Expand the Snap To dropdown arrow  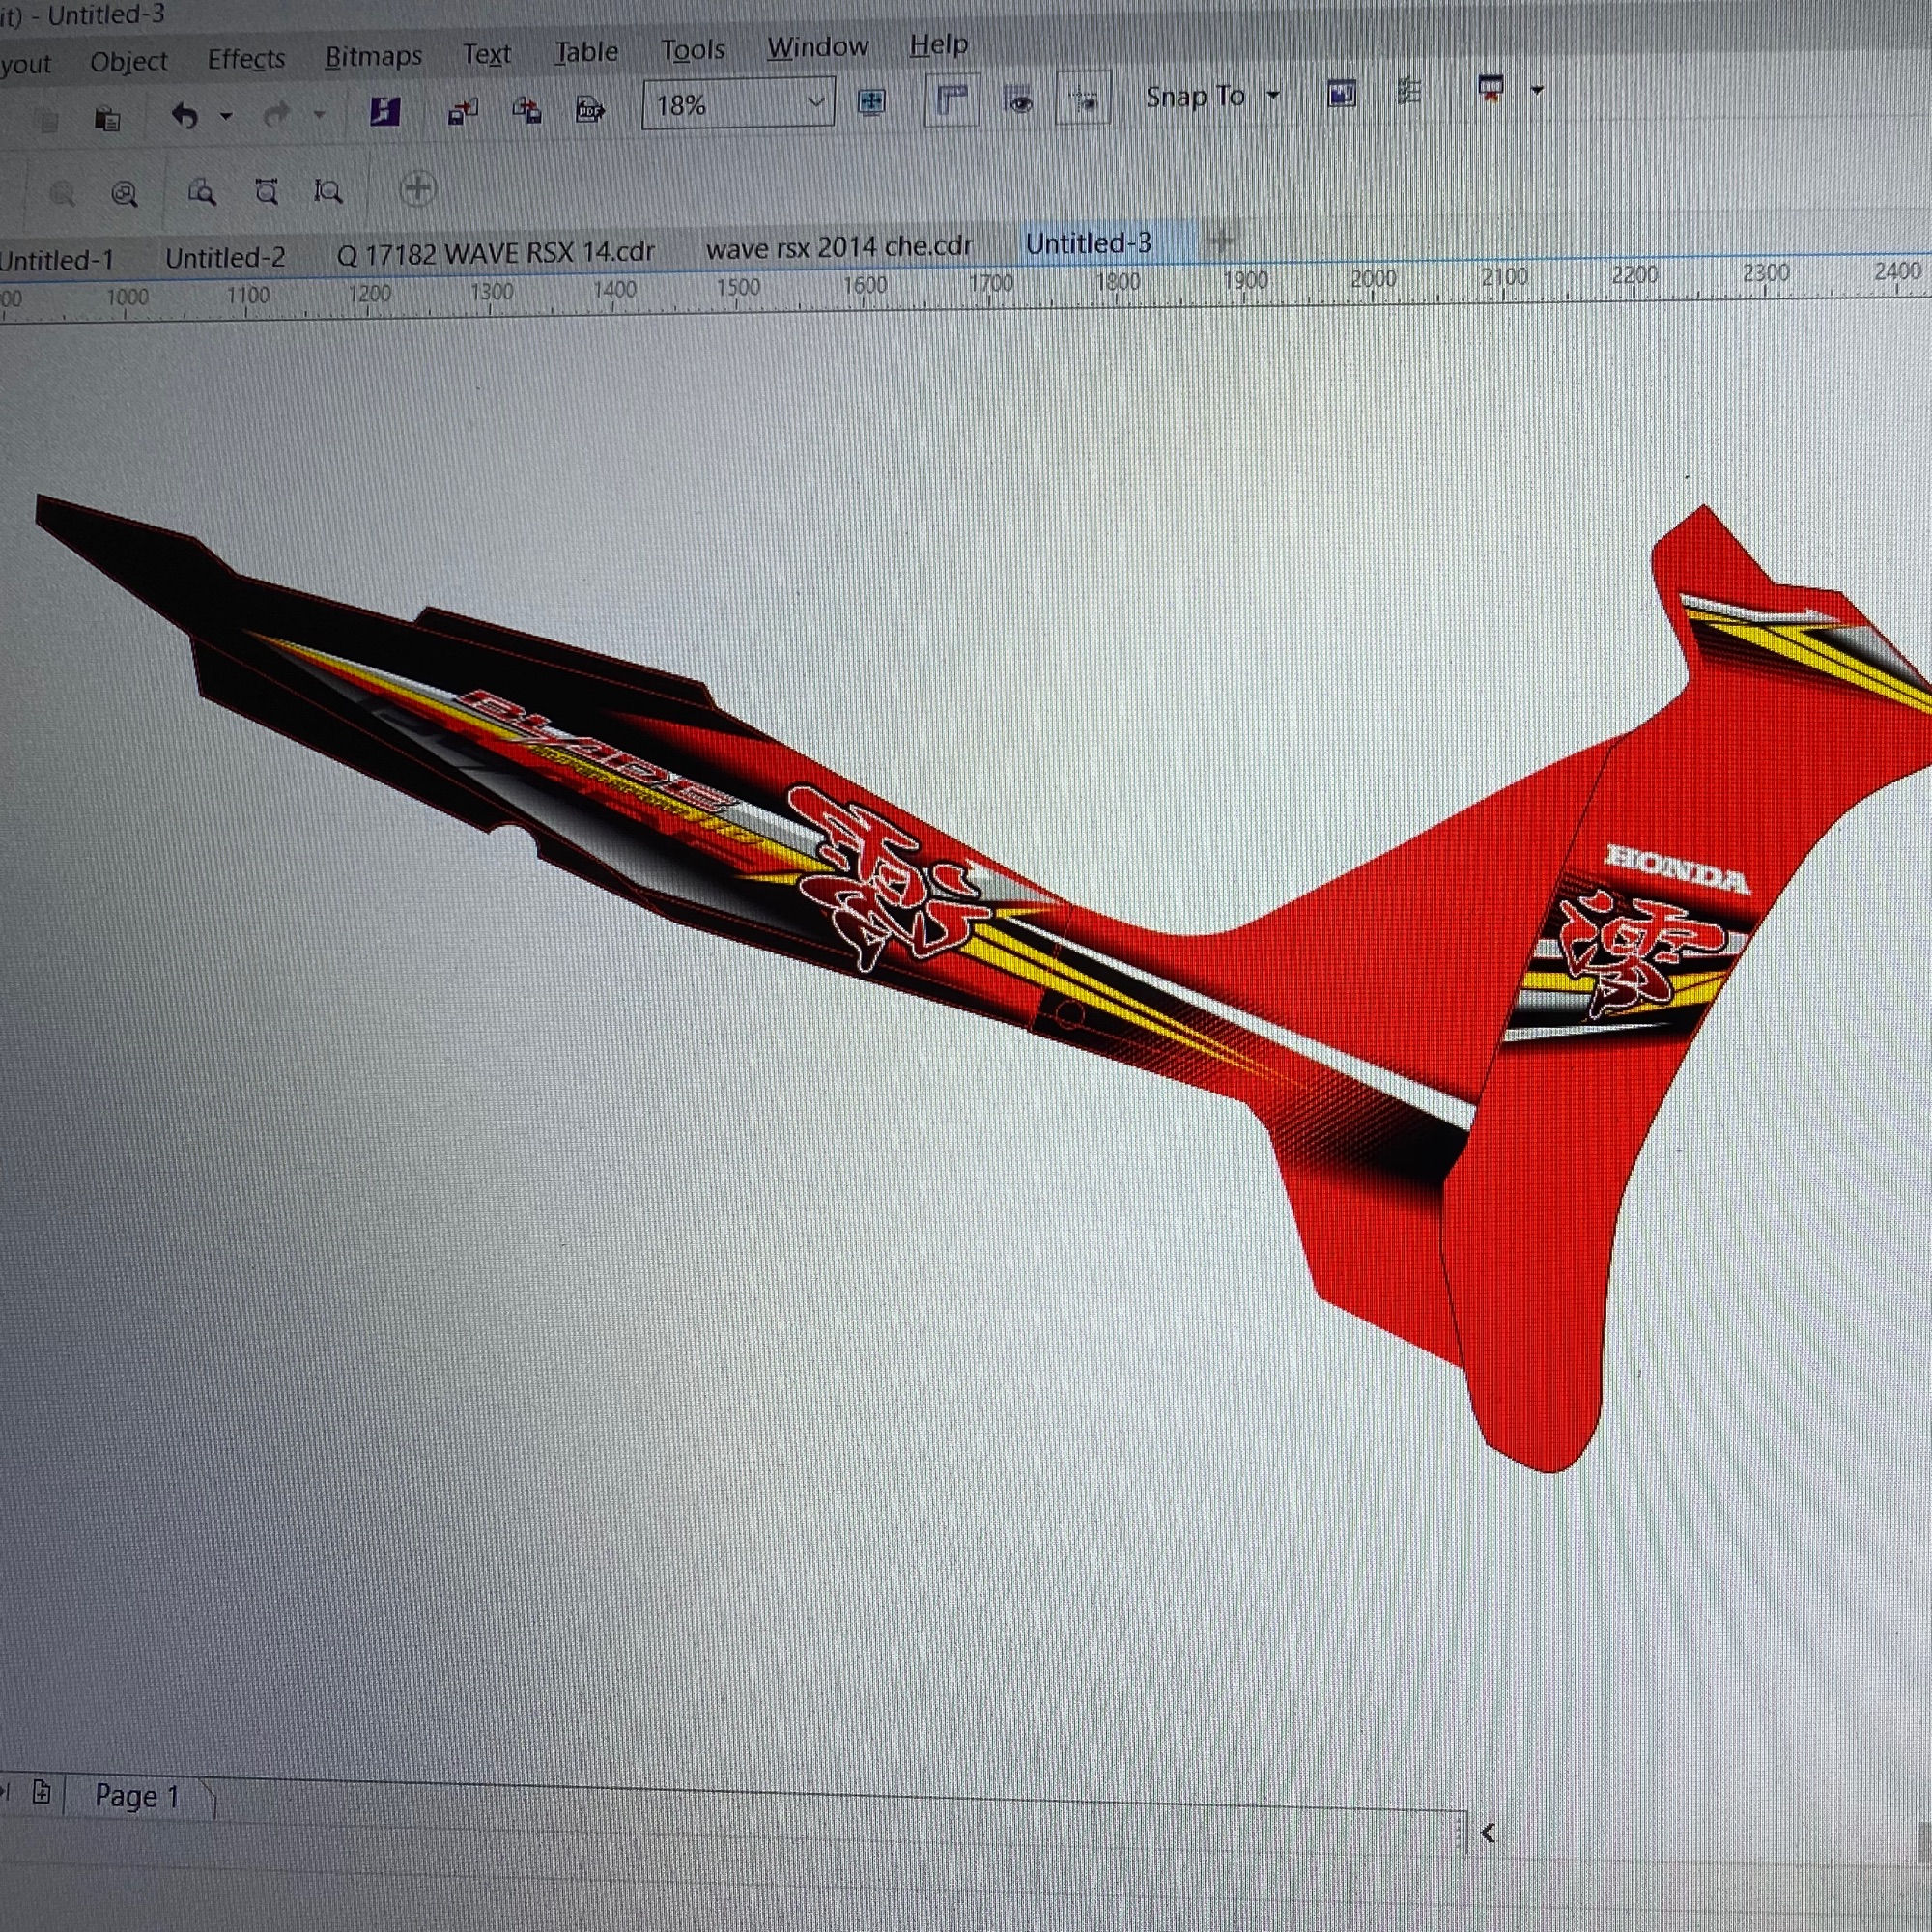point(1273,95)
